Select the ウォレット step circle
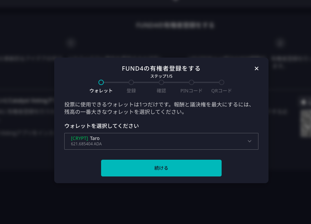 tap(101, 82)
